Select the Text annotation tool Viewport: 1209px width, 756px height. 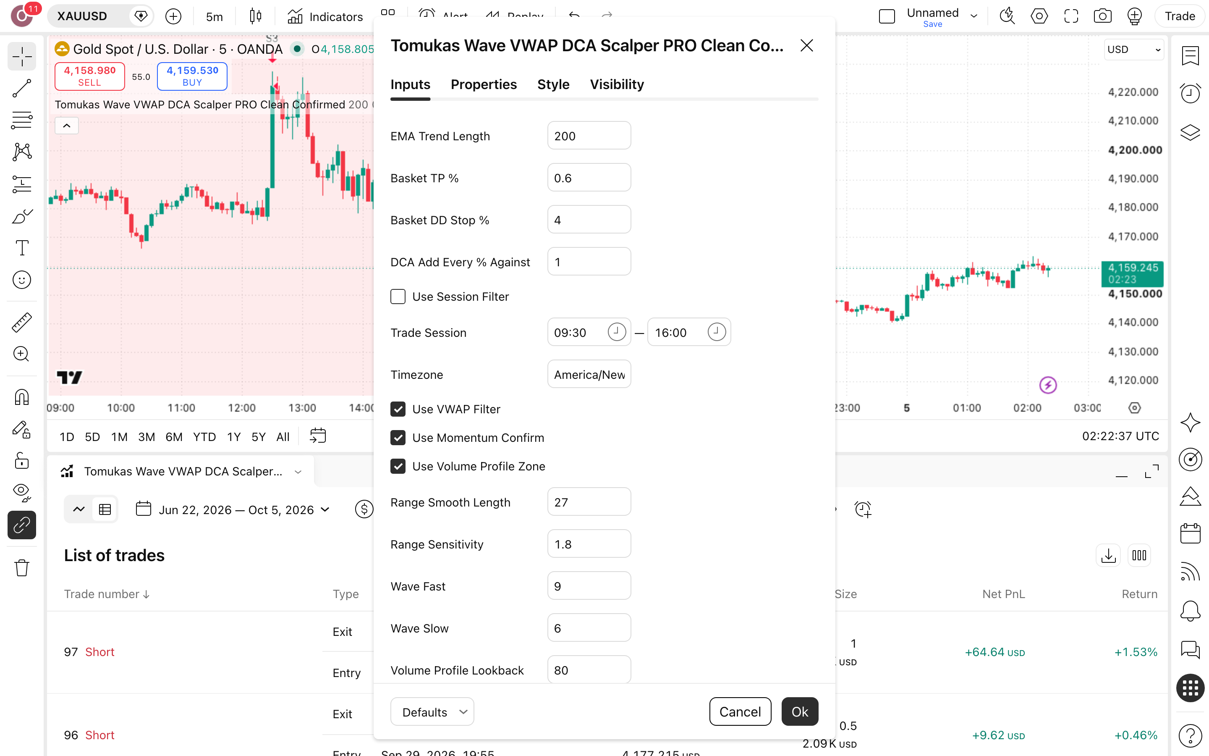click(x=21, y=248)
